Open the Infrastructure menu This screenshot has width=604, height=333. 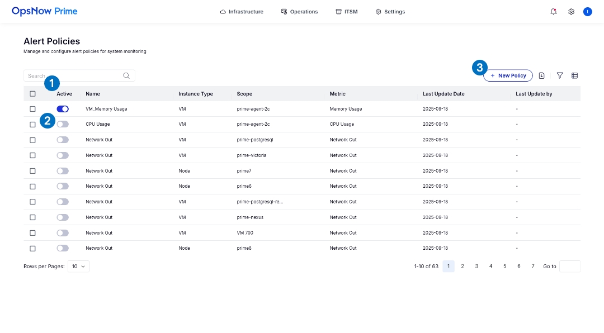click(242, 12)
